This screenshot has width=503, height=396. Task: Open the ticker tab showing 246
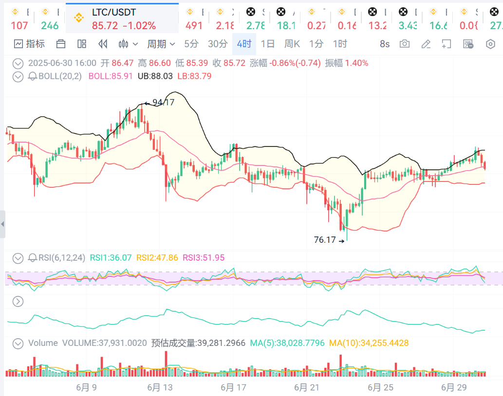(x=50, y=19)
